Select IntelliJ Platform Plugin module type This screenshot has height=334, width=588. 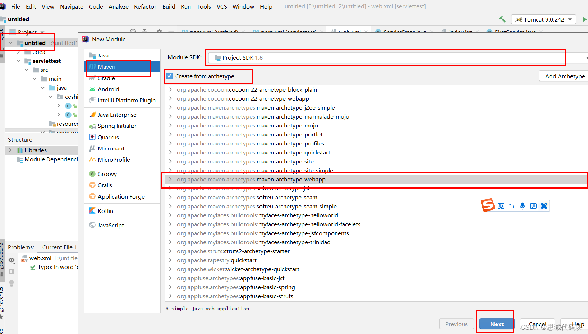(x=122, y=100)
